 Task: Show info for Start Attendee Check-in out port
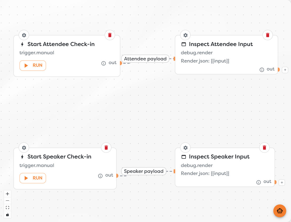point(104,63)
